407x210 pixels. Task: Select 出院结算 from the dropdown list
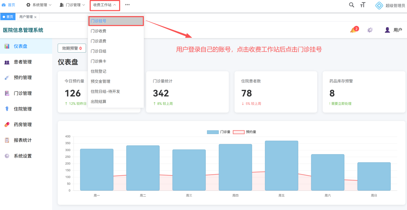(x=99, y=102)
